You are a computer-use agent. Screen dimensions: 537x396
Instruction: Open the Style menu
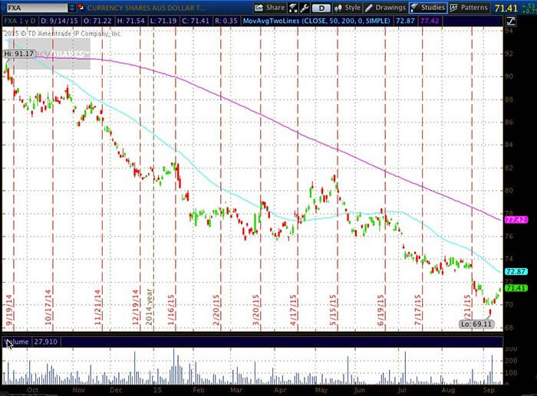pos(347,8)
